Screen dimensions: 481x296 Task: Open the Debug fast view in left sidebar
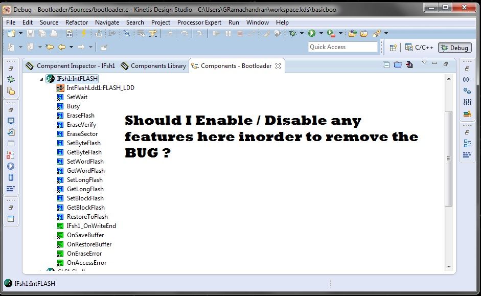point(11,79)
